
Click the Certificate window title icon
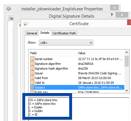coord(26,24)
